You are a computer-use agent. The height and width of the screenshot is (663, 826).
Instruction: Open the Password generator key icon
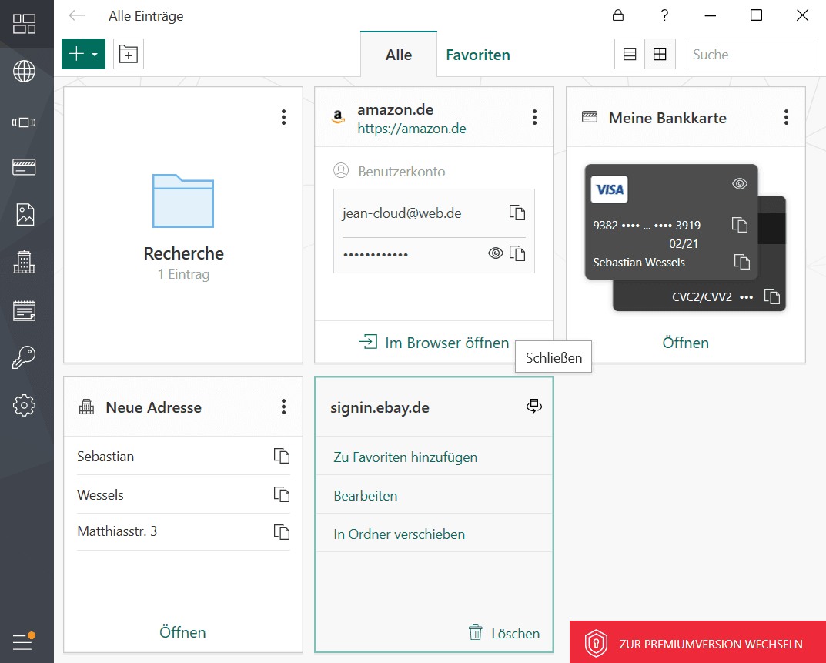[x=24, y=357]
